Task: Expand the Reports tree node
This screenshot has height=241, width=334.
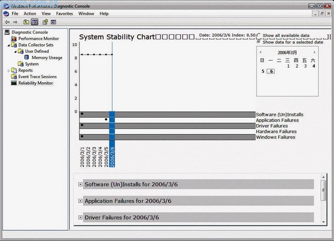Action: click(x=8, y=71)
